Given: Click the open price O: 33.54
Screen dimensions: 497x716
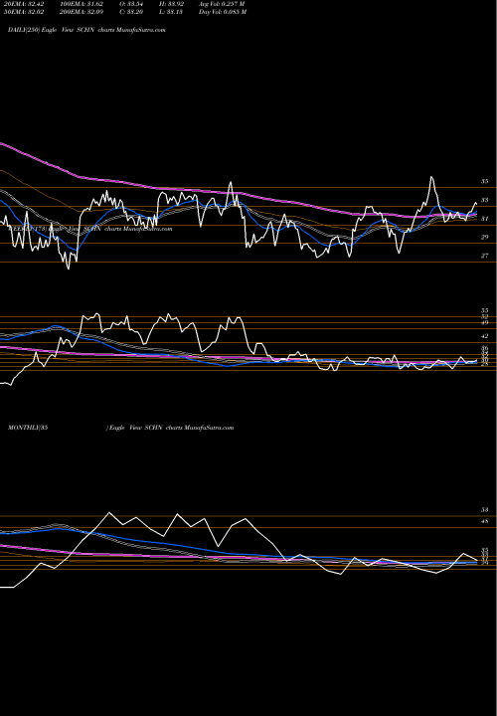Looking at the screenshot, I should tap(131, 4).
